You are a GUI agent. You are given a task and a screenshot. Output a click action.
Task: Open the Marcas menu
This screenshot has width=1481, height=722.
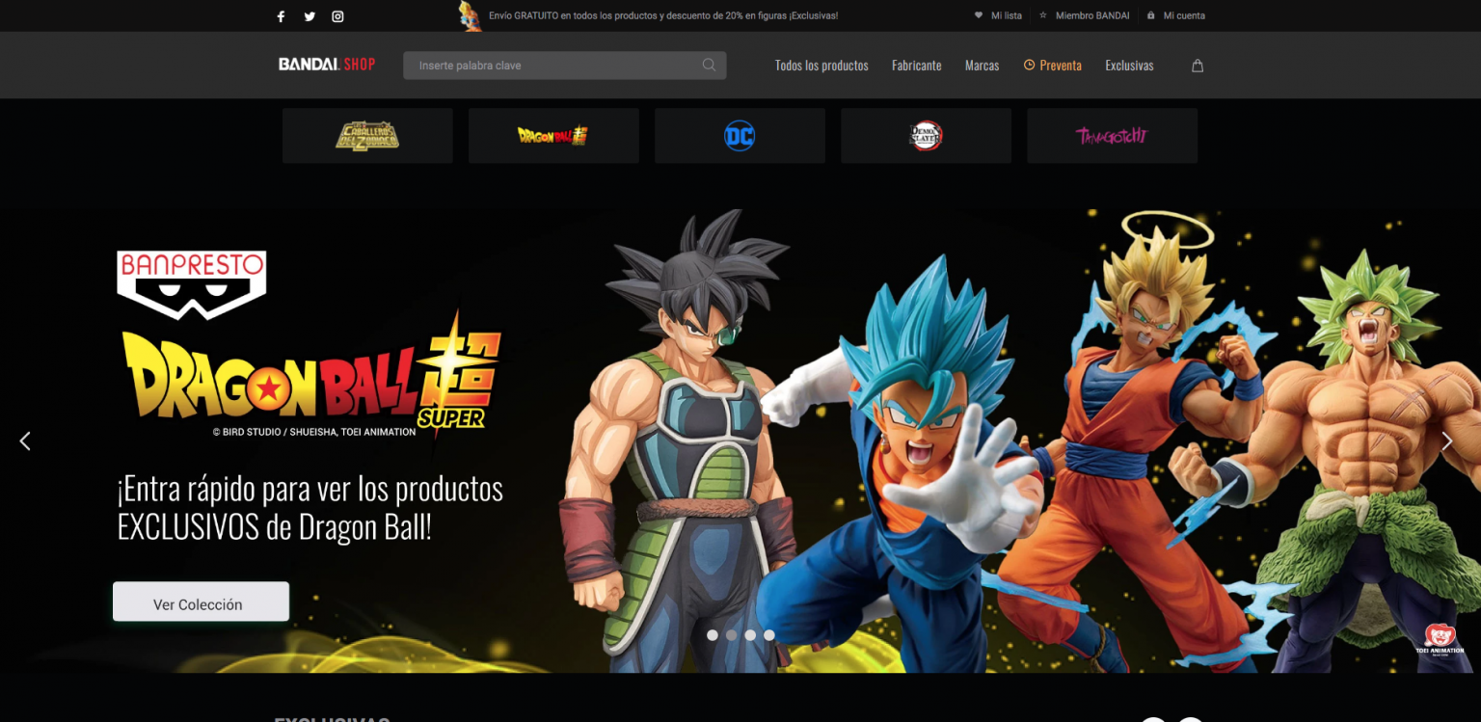(982, 66)
